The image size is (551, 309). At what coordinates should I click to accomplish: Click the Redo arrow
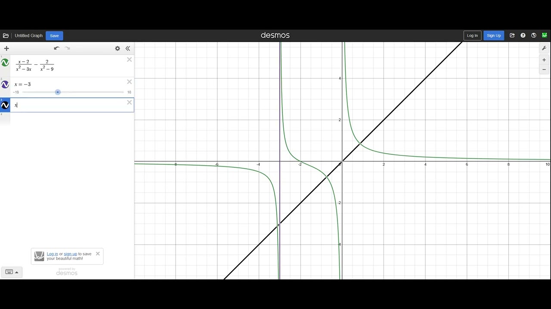(x=67, y=48)
